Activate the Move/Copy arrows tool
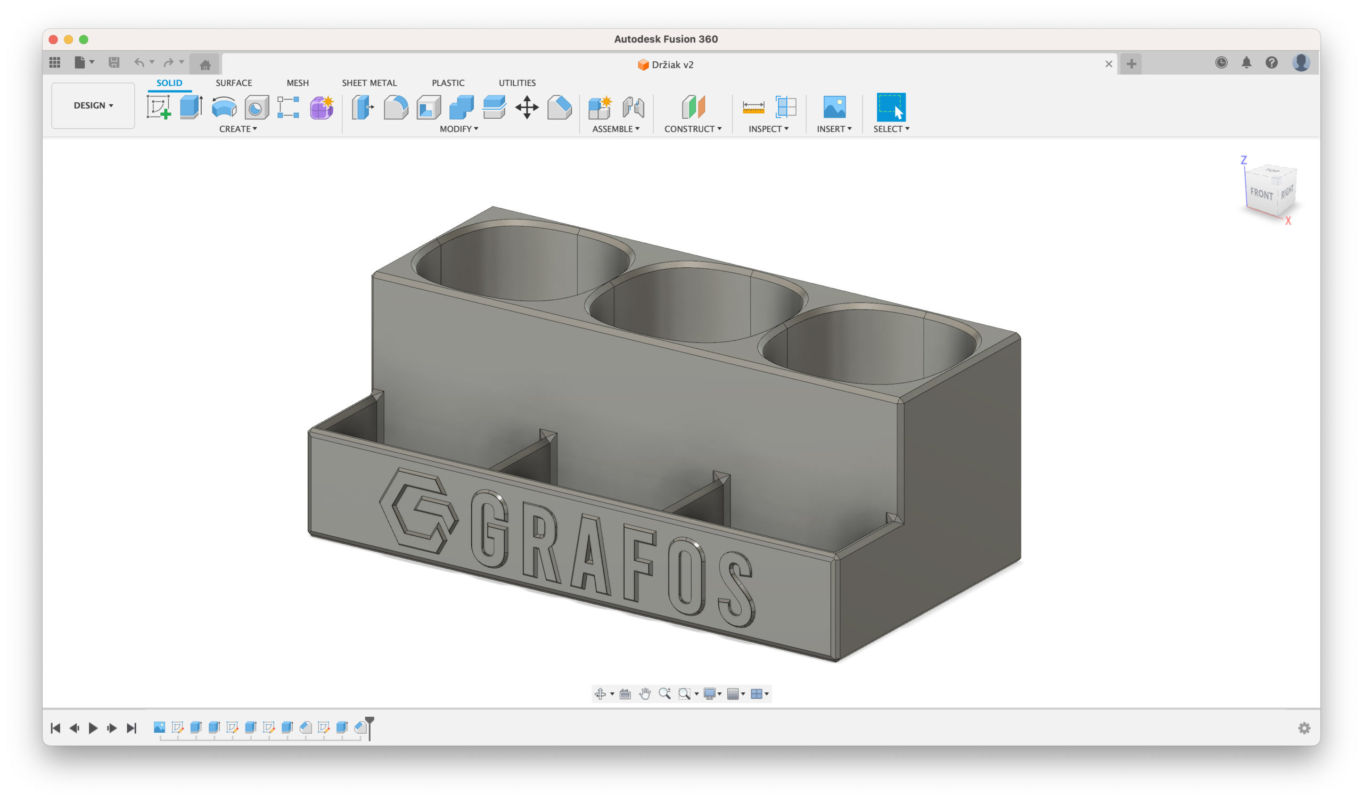The width and height of the screenshot is (1363, 802). click(527, 107)
